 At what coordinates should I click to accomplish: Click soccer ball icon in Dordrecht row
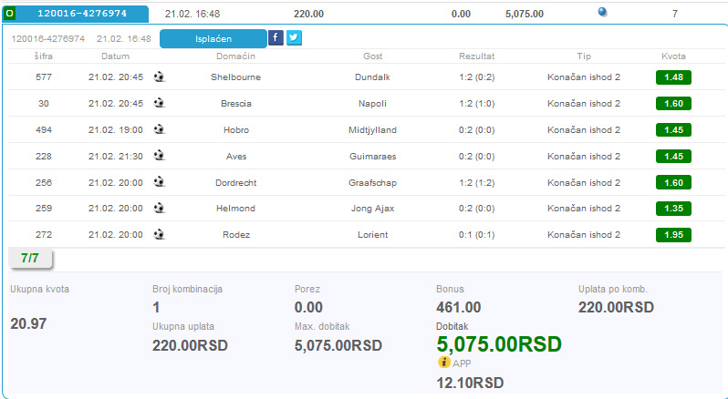point(160,181)
